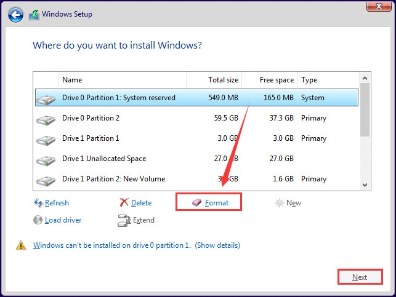The height and width of the screenshot is (297, 396).
Task: Click the Extend drive icon
Action: [x=124, y=220]
